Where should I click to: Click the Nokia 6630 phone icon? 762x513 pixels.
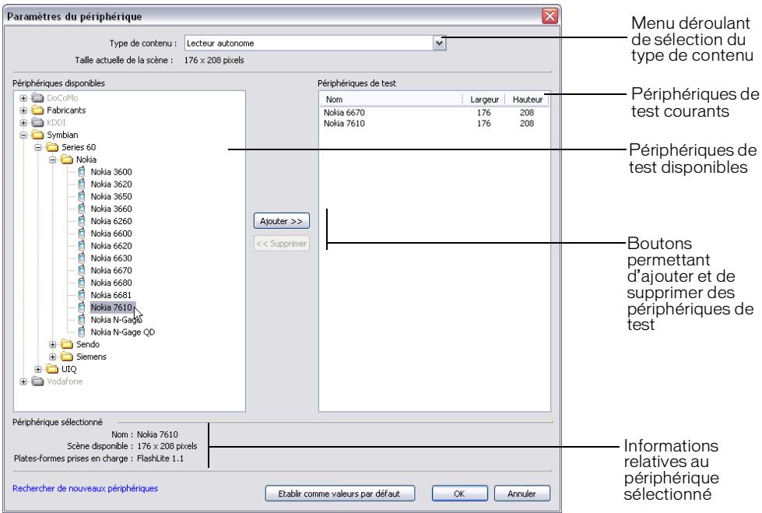pos(82,258)
